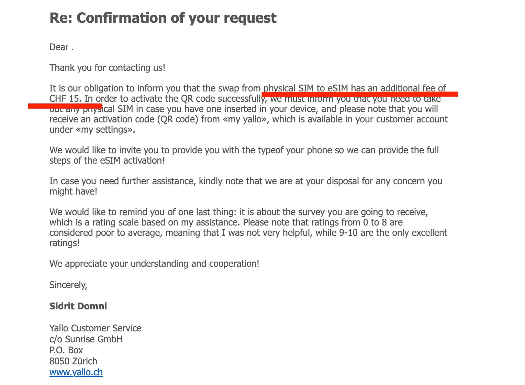
Task: Click the "Thank you for contacting us!" line
Action: coord(107,68)
